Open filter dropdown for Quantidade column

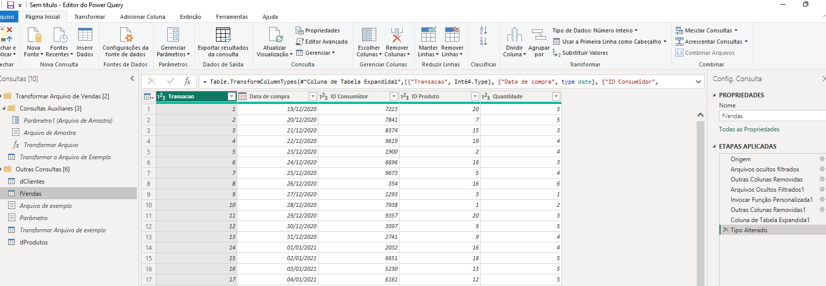coord(556,96)
